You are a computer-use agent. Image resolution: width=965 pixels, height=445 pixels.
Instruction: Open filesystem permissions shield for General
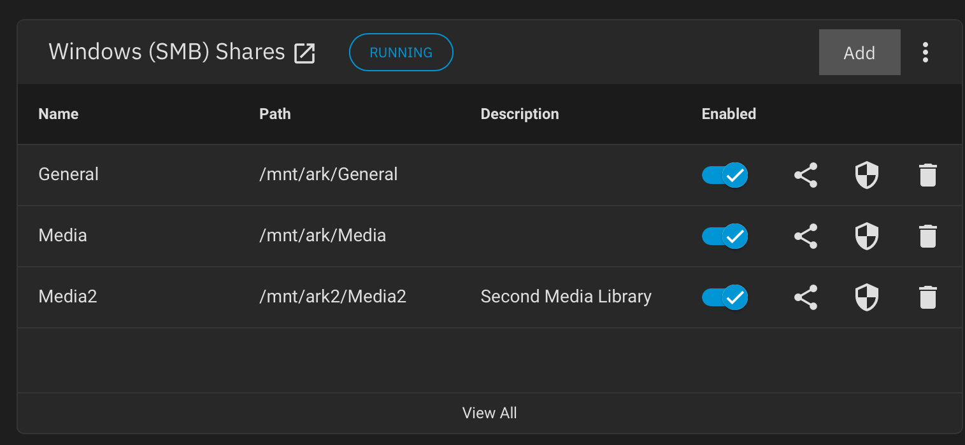[x=866, y=175]
